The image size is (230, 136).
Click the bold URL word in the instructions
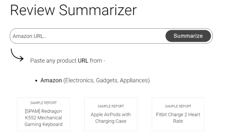[x=83, y=61]
